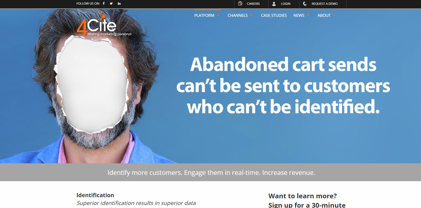421x208 pixels.
Task: Expand the News dropdown arrow
Action: (x=308, y=16)
